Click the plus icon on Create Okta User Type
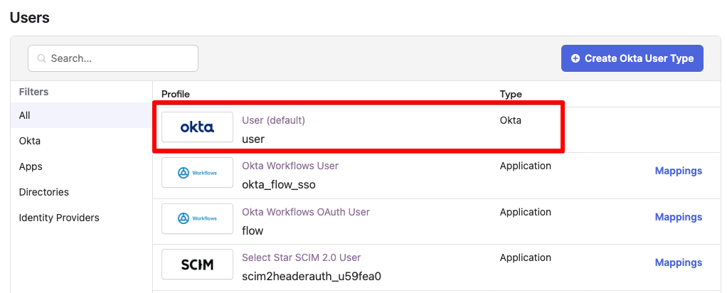The image size is (727, 293). coord(575,58)
